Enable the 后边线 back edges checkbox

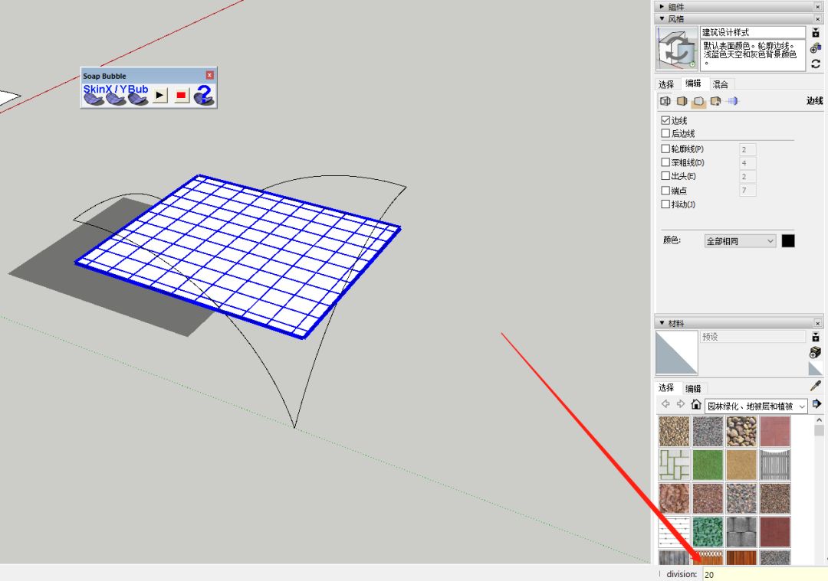pos(665,133)
